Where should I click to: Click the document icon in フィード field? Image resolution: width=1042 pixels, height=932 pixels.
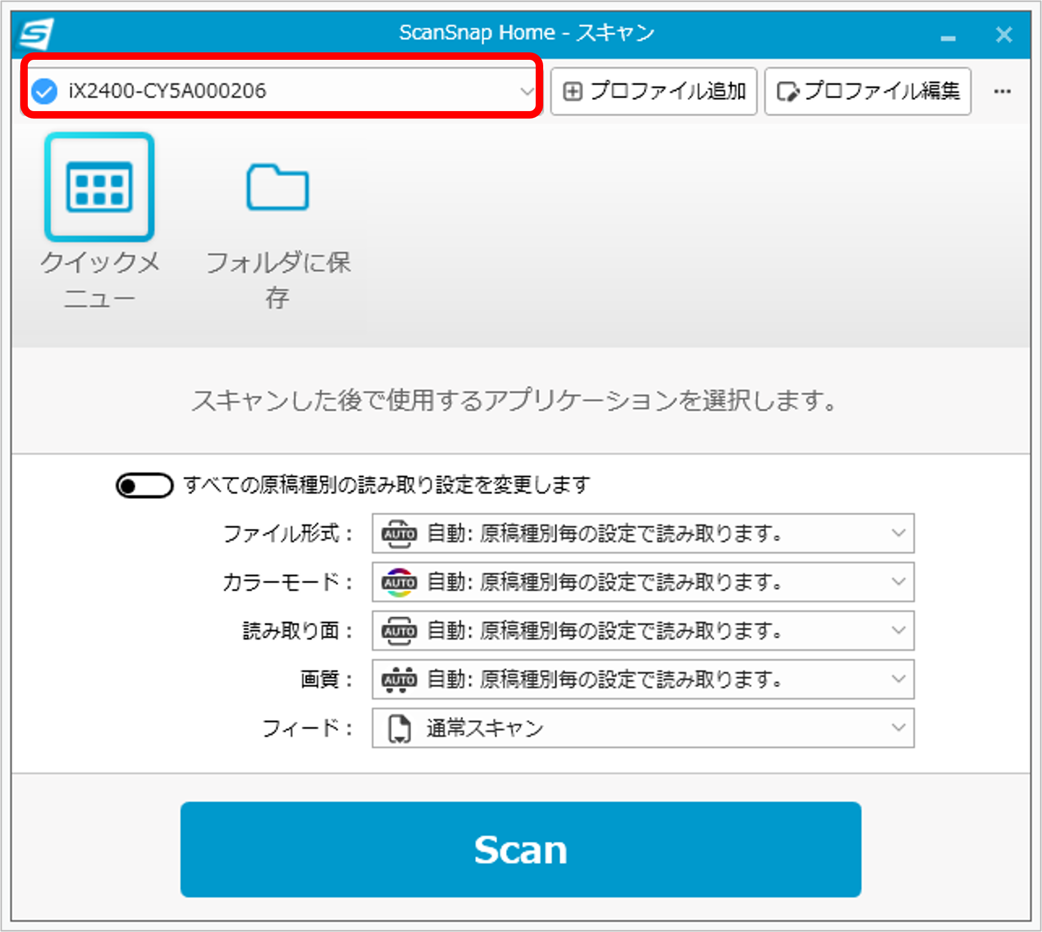coord(399,728)
